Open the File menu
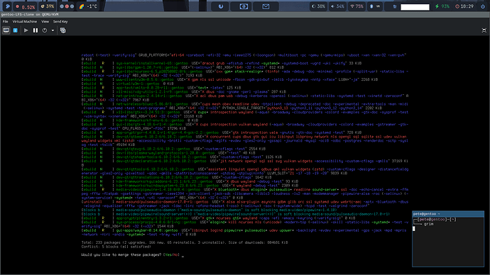 click(x=5, y=21)
